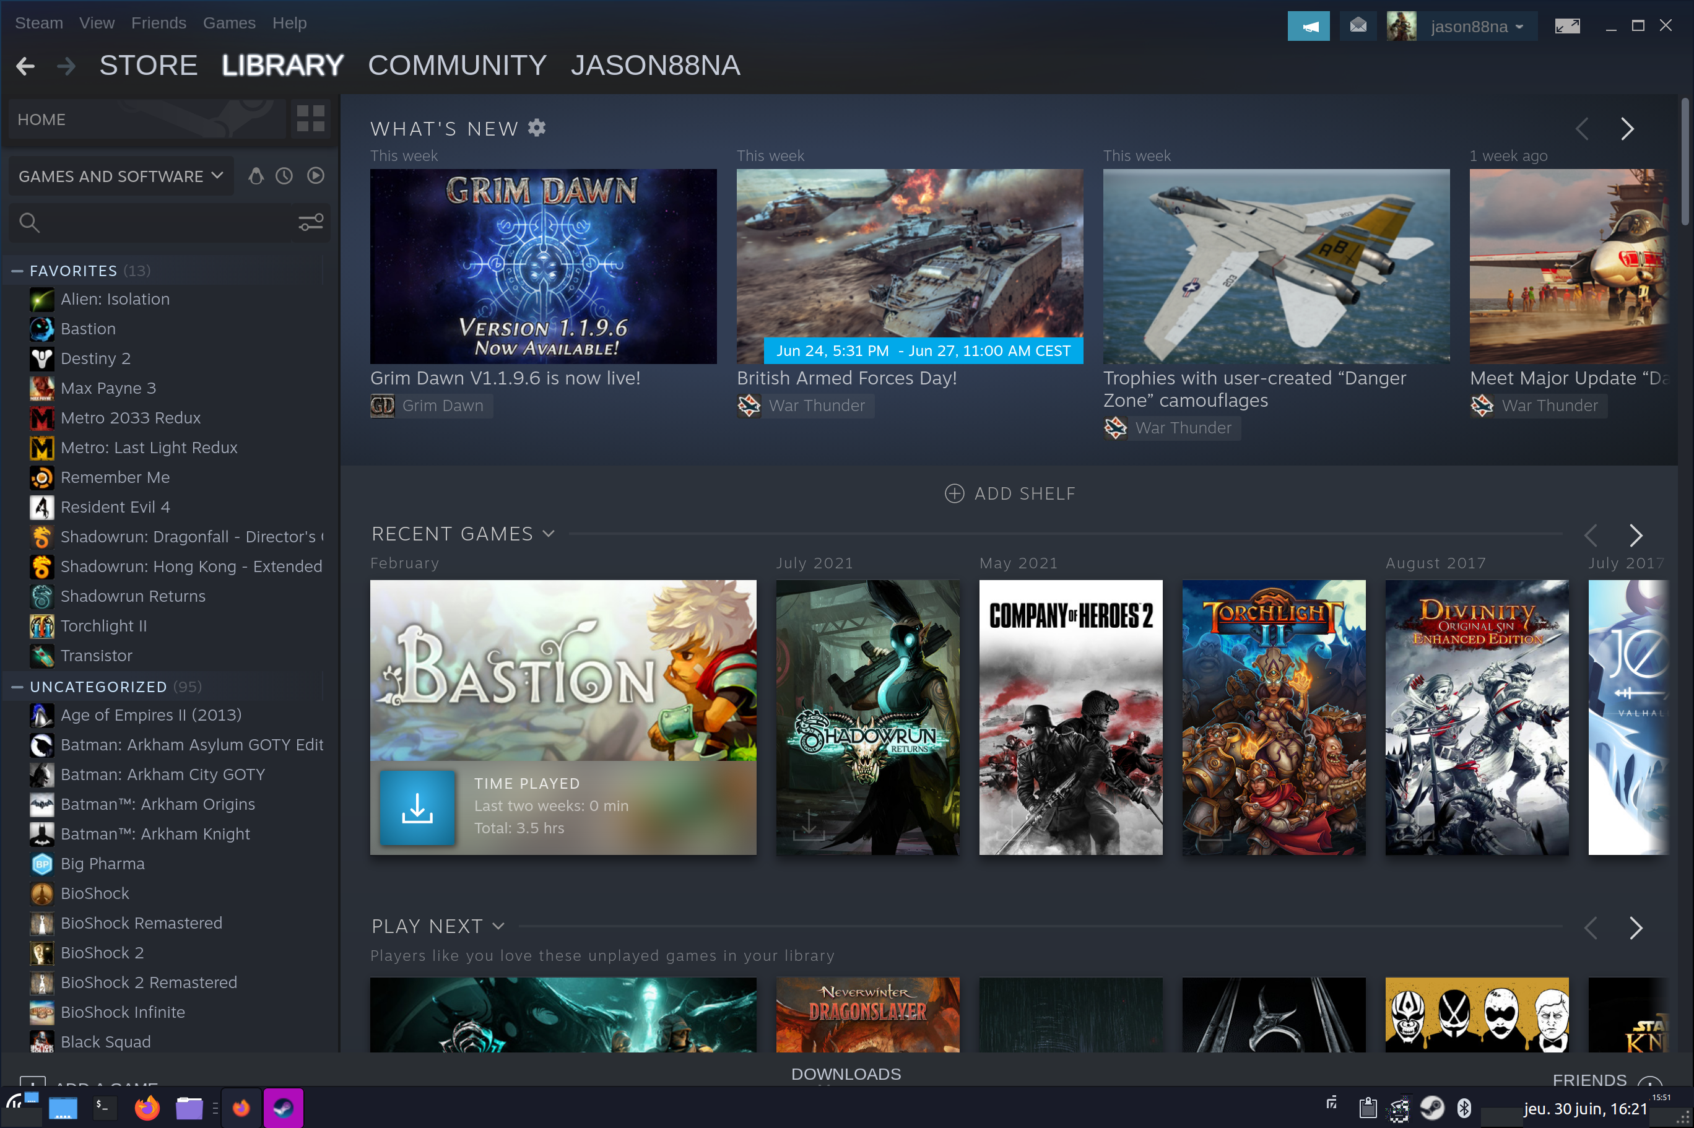This screenshot has height=1128, width=1694.
Task: Select Big Pharma in Uncategorized
Action: point(102,863)
